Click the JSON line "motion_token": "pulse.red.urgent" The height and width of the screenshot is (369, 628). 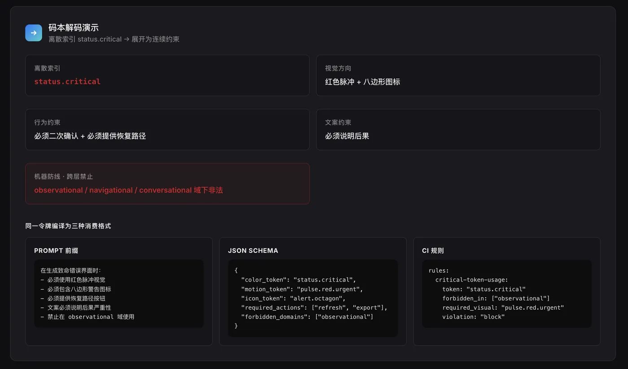click(302, 289)
